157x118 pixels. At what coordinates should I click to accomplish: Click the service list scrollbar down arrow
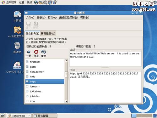[66, 101]
